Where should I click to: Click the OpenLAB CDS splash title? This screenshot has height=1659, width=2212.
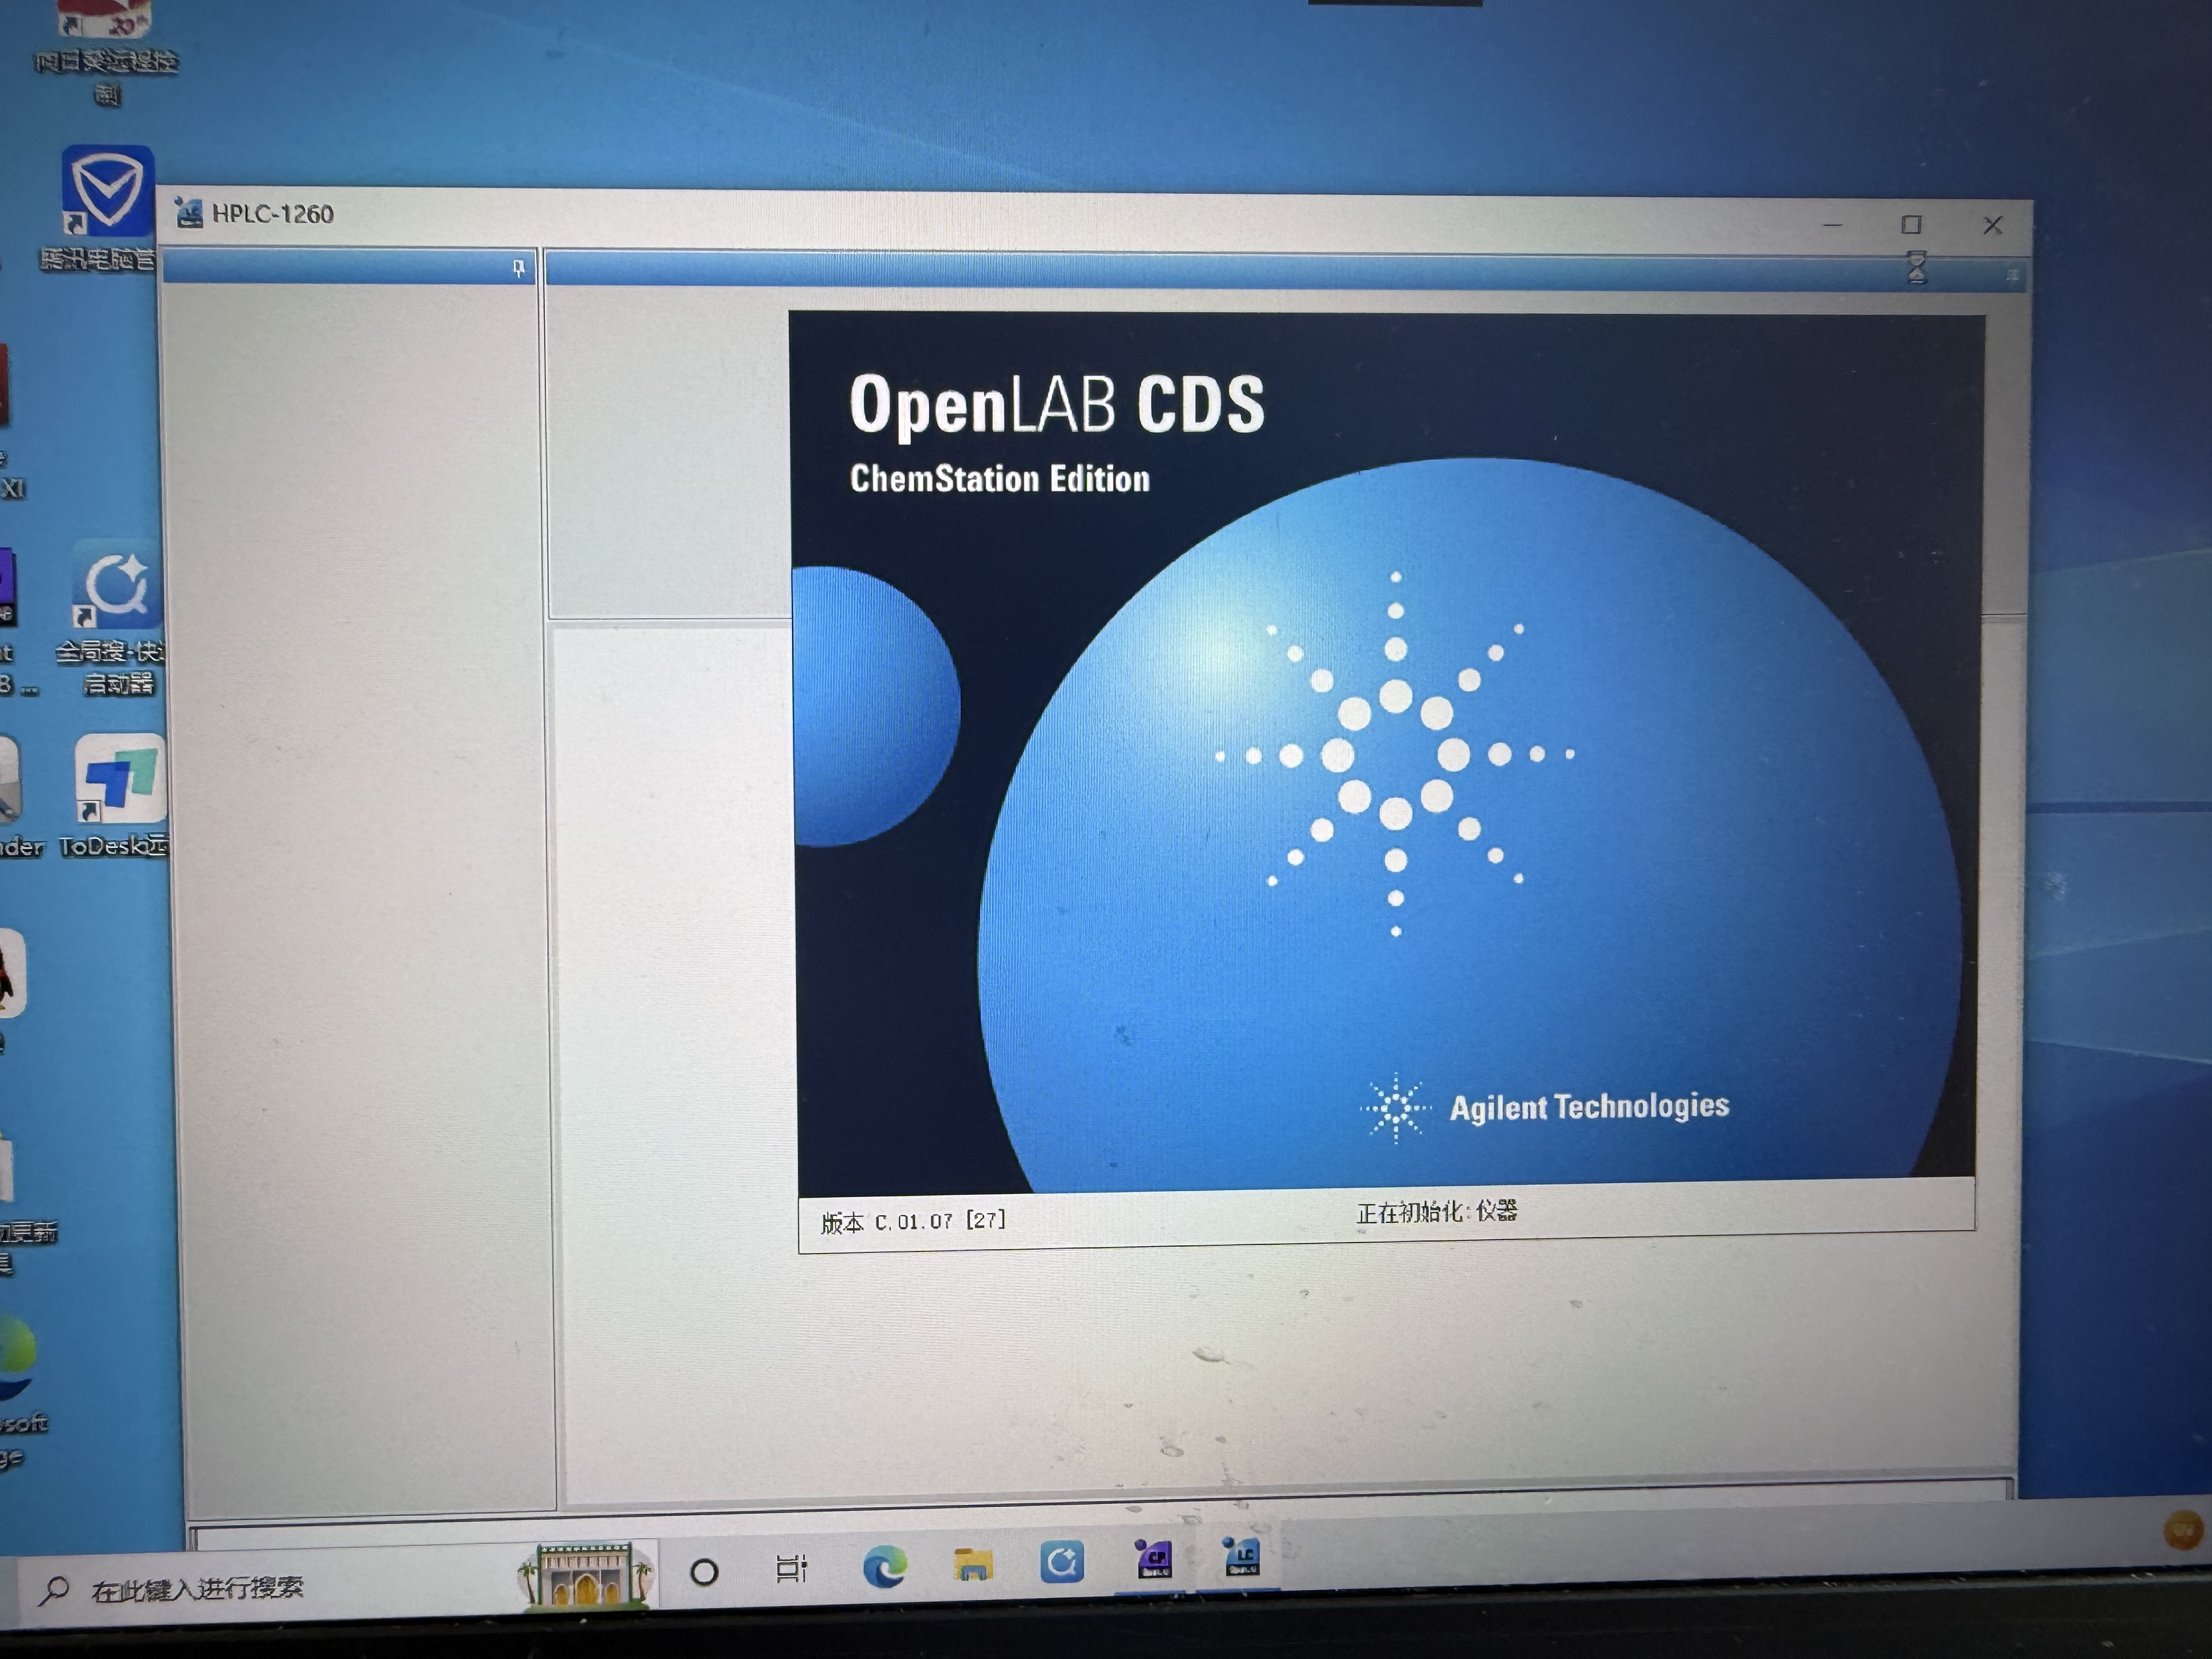coord(1056,404)
